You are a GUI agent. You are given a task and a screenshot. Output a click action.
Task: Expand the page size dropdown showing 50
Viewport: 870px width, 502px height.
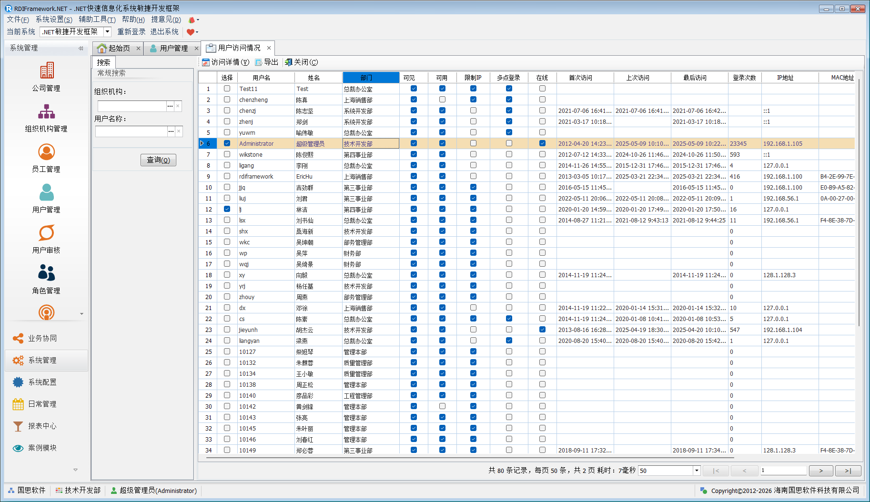click(x=696, y=471)
